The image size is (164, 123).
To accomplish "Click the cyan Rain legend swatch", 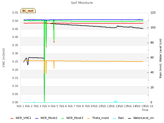I will (x=115, y=118).
